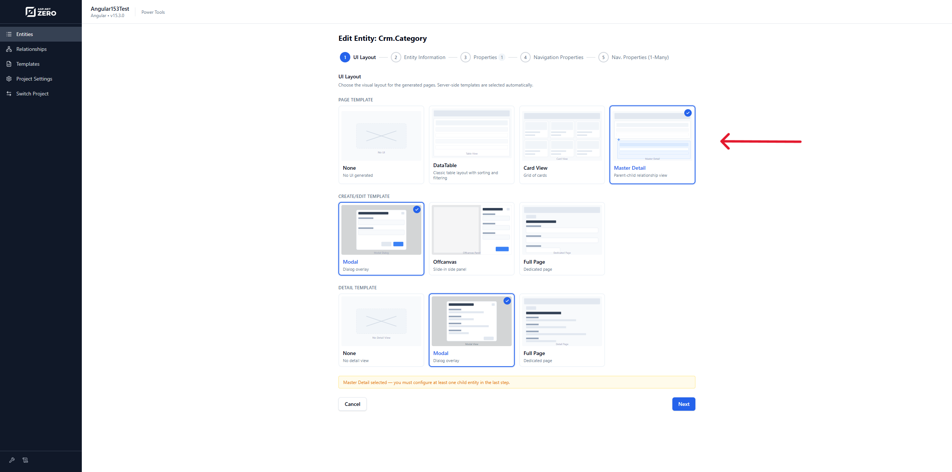Click the Relationships hierarchy icon
The image size is (952, 472).
coord(9,49)
